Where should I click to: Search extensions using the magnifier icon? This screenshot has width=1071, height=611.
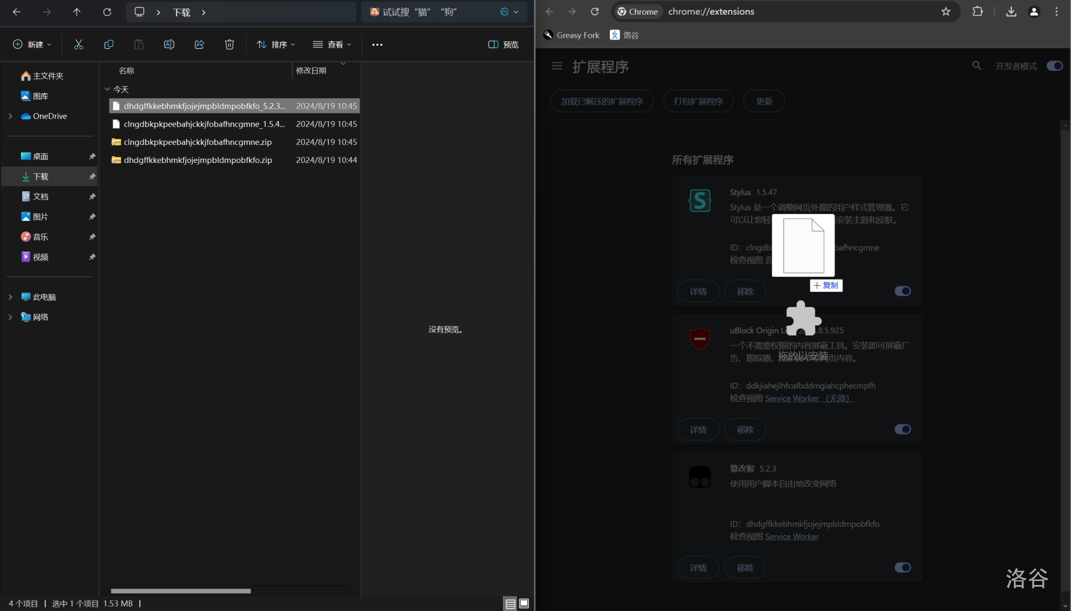click(977, 66)
